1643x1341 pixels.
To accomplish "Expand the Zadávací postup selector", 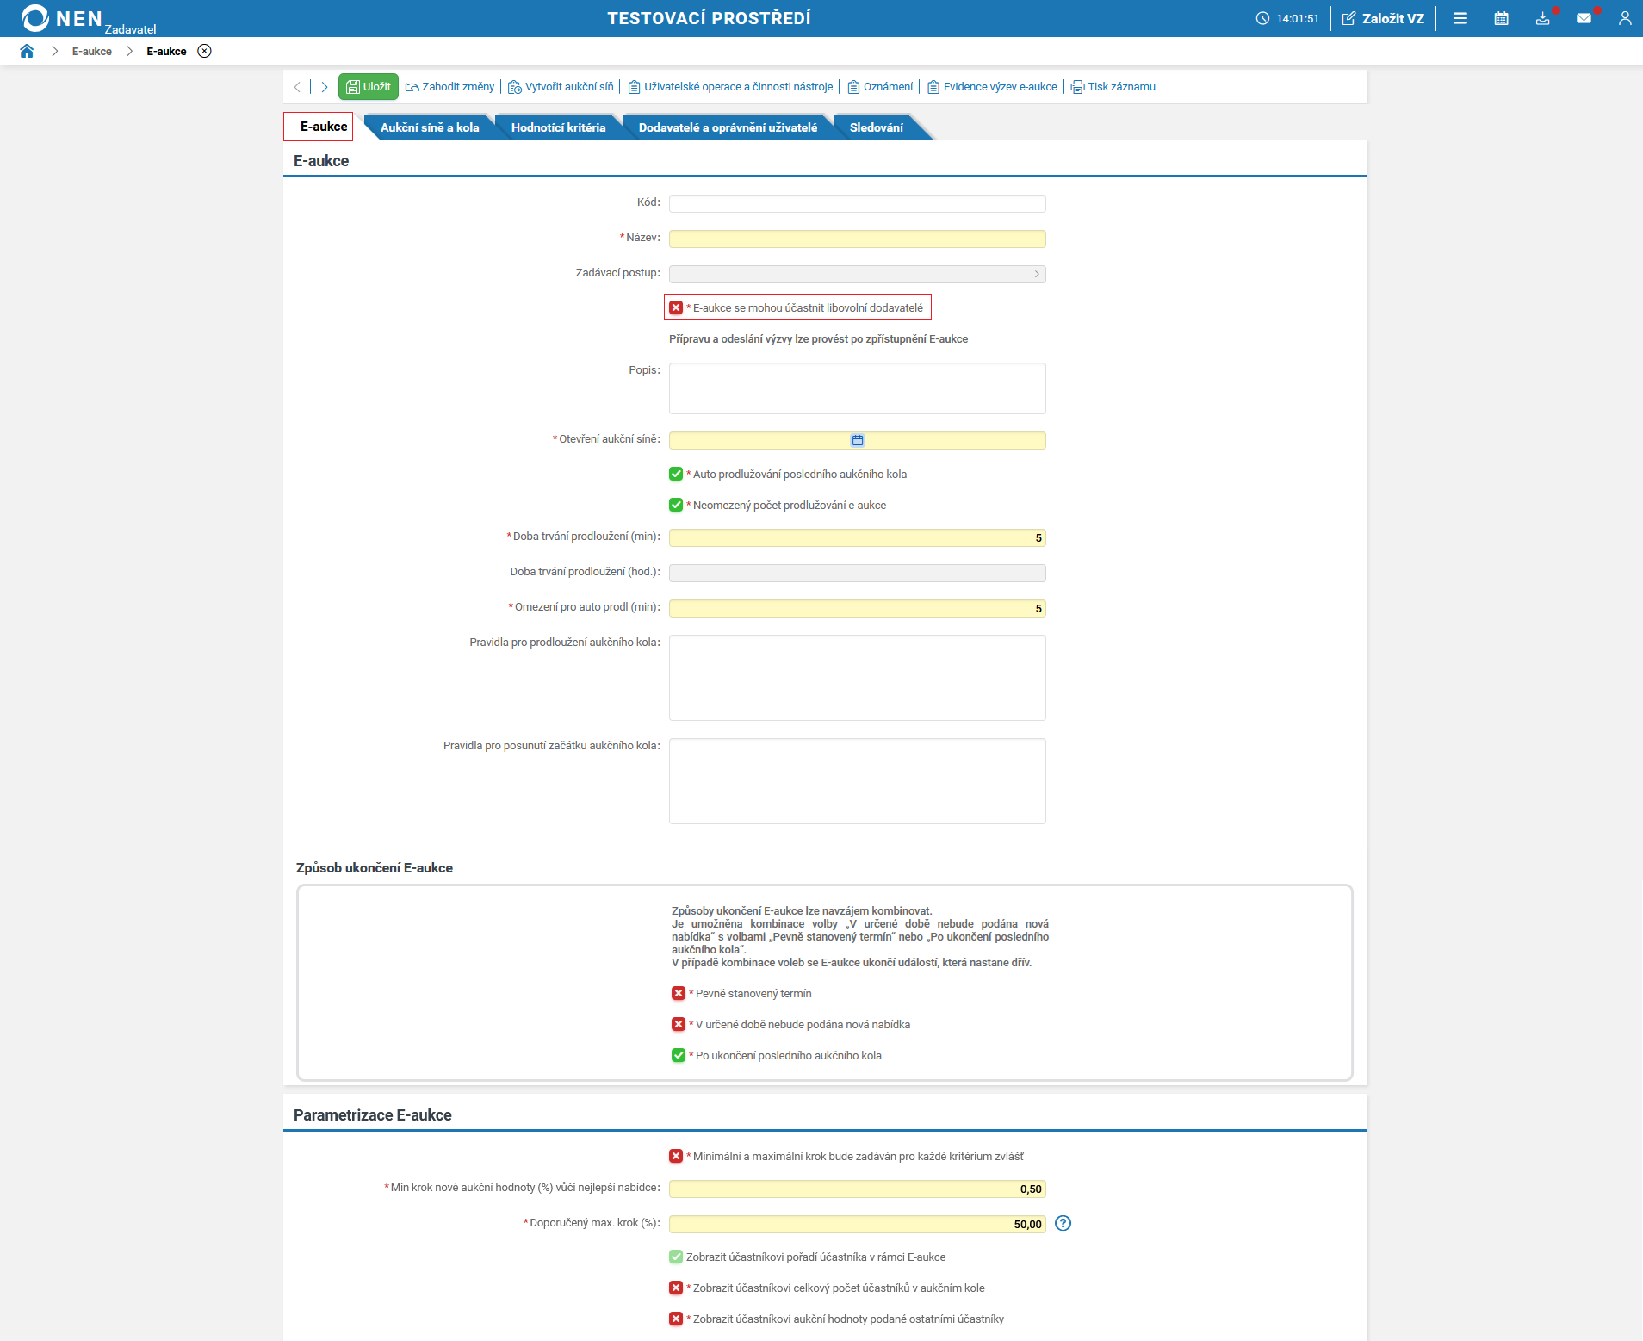I will pyautogui.click(x=1037, y=274).
